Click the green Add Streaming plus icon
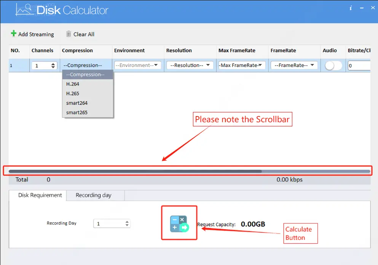This screenshot has width=378, height=265. (14, 34)
